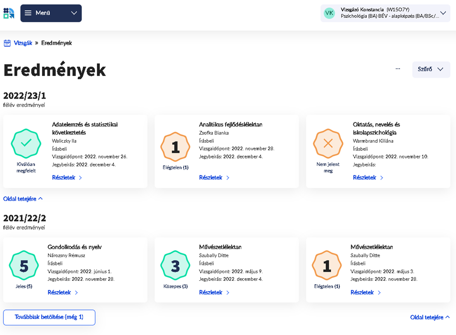Click the calendar icon in breadcrumb
This screenshot has width=456, height=335.
7,43
